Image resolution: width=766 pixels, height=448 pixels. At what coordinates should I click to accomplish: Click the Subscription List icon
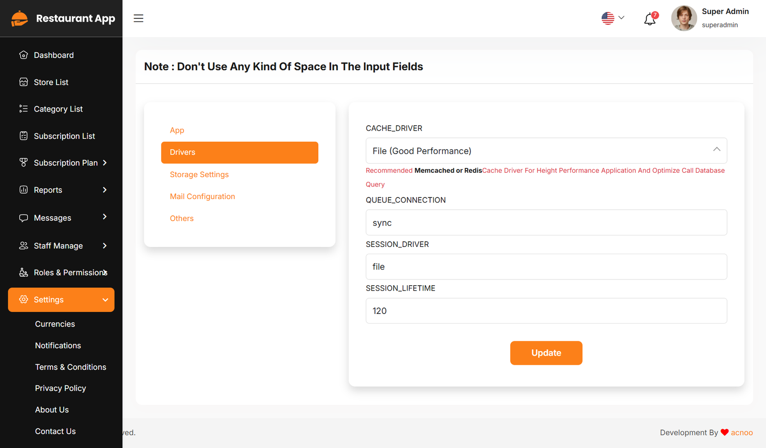(23, 136)
